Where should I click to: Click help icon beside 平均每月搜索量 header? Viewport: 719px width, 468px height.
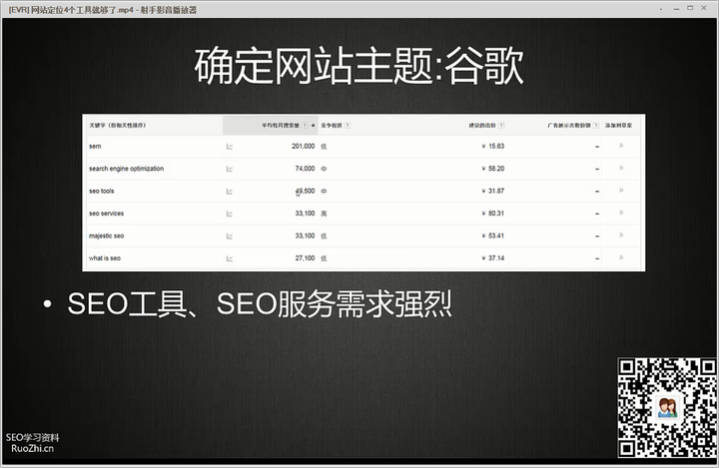[x=305, y=126]
